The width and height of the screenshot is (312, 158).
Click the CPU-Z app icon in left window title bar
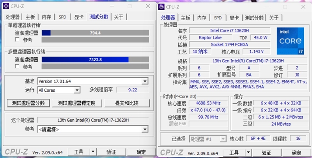pyautogui.click(x=6, y=6)
